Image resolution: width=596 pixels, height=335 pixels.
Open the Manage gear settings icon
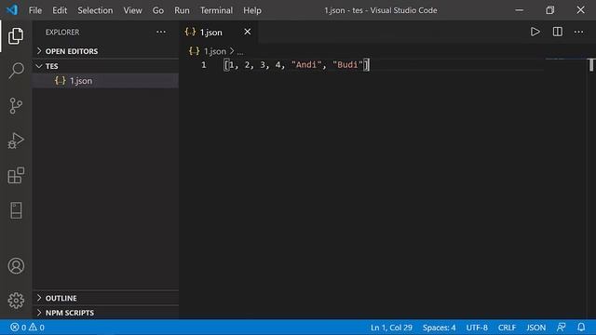(16, 301)
